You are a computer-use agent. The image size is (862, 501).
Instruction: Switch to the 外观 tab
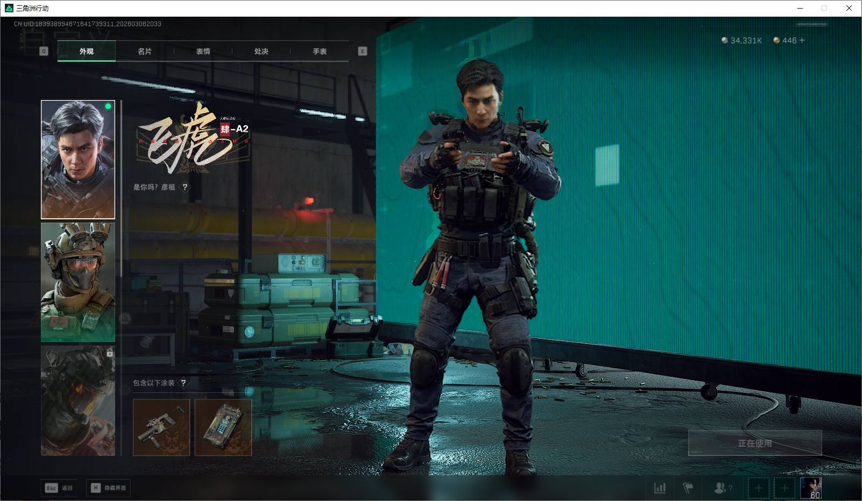[87, 51]
